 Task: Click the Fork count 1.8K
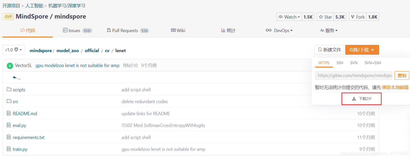tap(373, 17)
